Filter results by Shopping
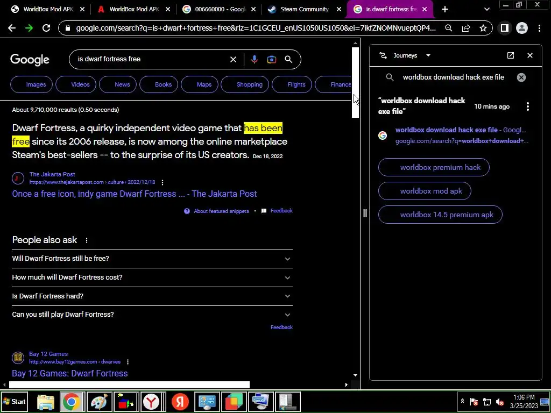Viewport: 551px width, 413px height. coord(245,84)
